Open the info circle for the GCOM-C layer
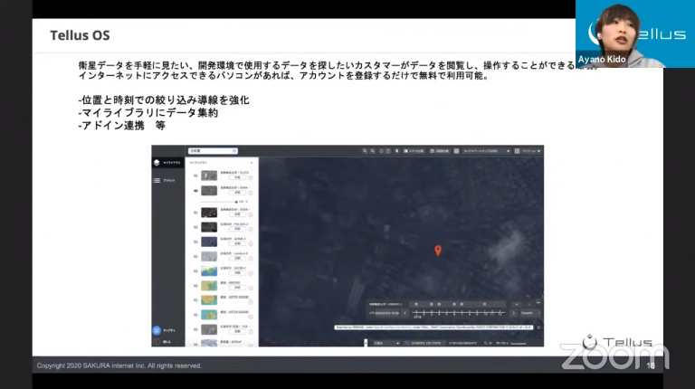The width and height of the screenshot is (695, 389). pyautogui.click(x=251, y=273)
